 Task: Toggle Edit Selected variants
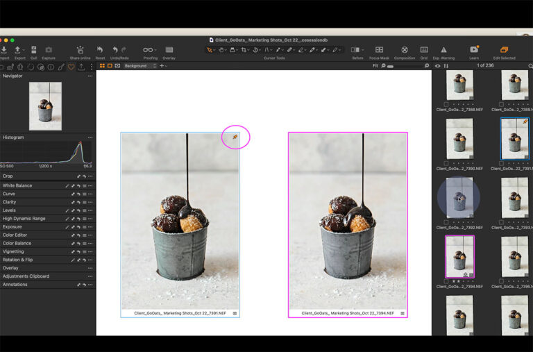(x=504, y=50)
